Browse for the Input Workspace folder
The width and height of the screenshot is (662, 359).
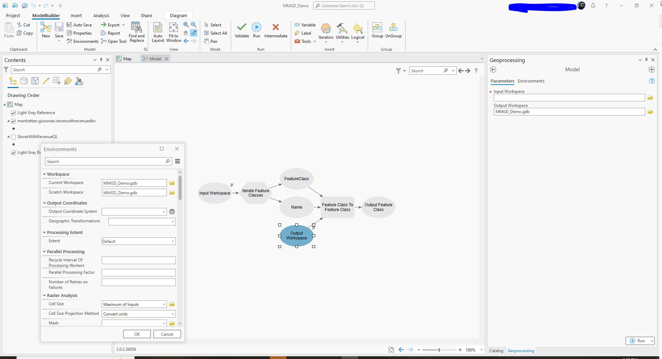coord(650,98)
